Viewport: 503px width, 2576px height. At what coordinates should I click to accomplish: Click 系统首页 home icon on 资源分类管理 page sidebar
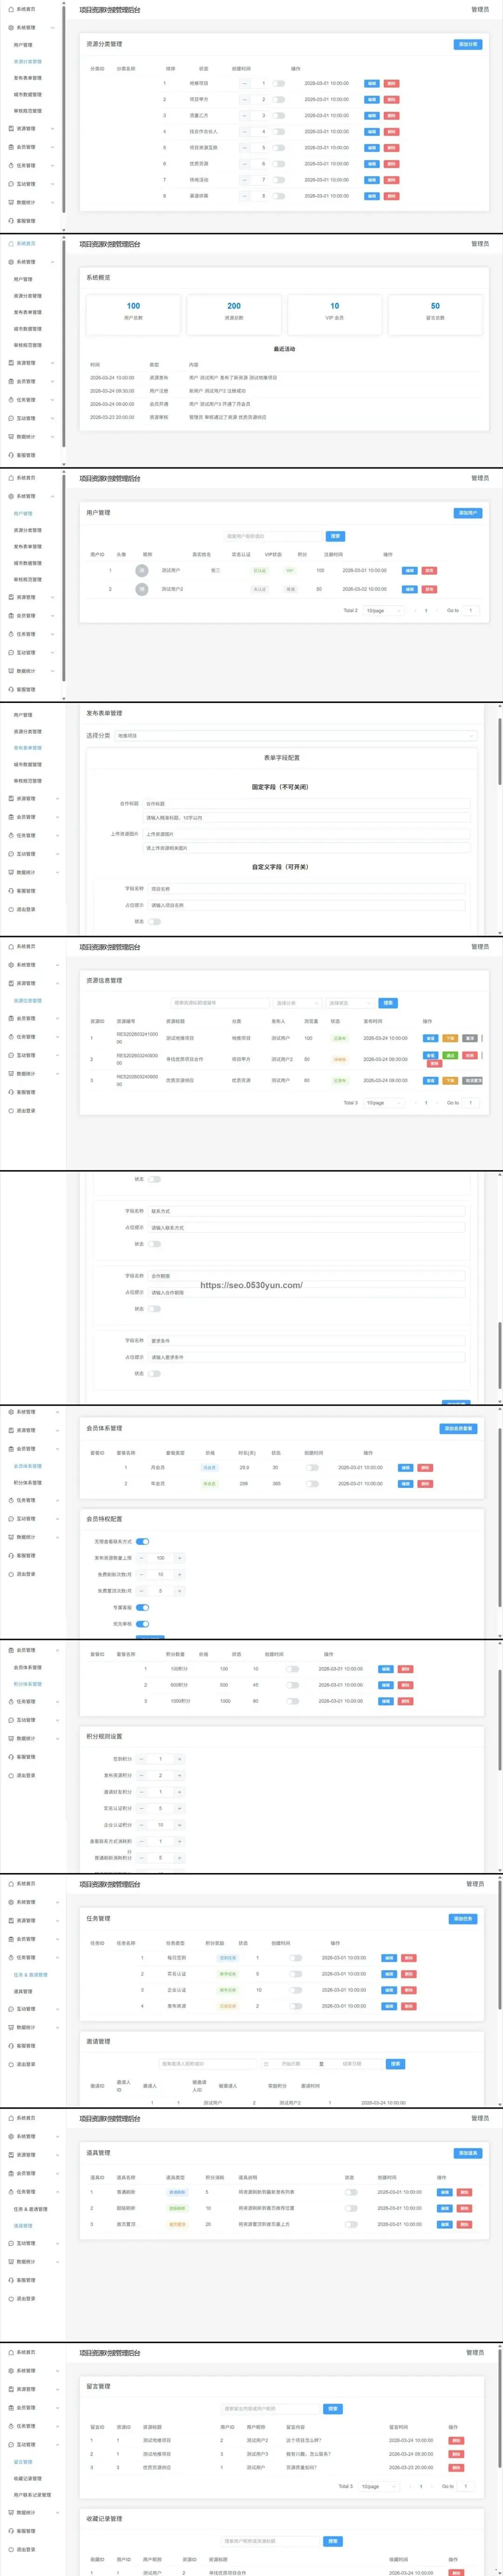pyautogui.click(x=11, y=9)
